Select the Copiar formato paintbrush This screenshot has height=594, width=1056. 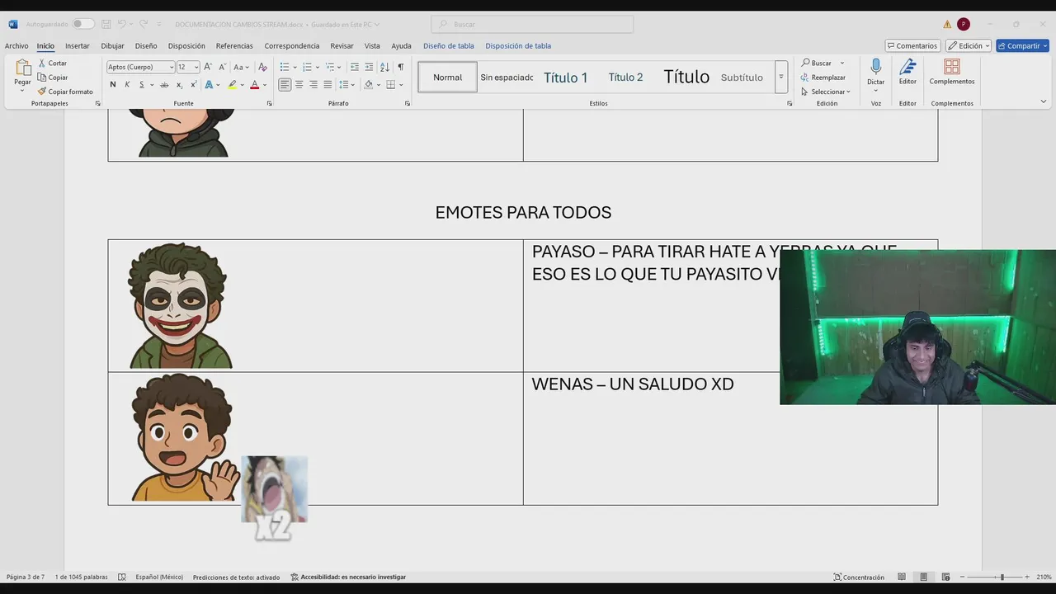pyautogui.click(x=65, y=92)
